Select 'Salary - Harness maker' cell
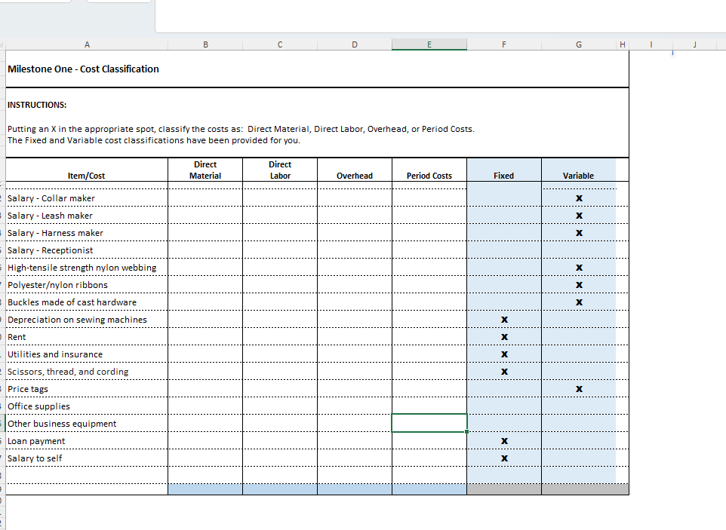The height and width of the screenshot is (530, 726). pos(87,233)
